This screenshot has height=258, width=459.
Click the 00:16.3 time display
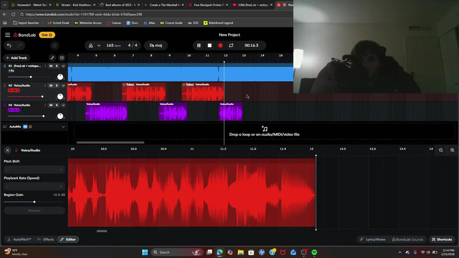pyautogui.click(x=251, y=46)
